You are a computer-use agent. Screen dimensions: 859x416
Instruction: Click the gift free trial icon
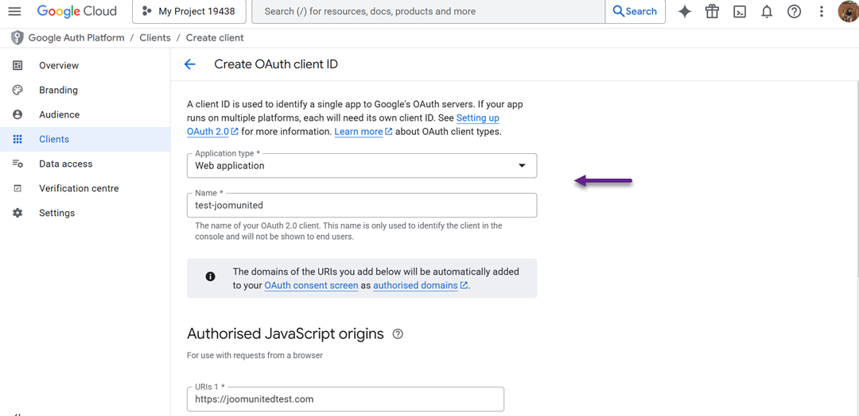[x=712, y=11]
